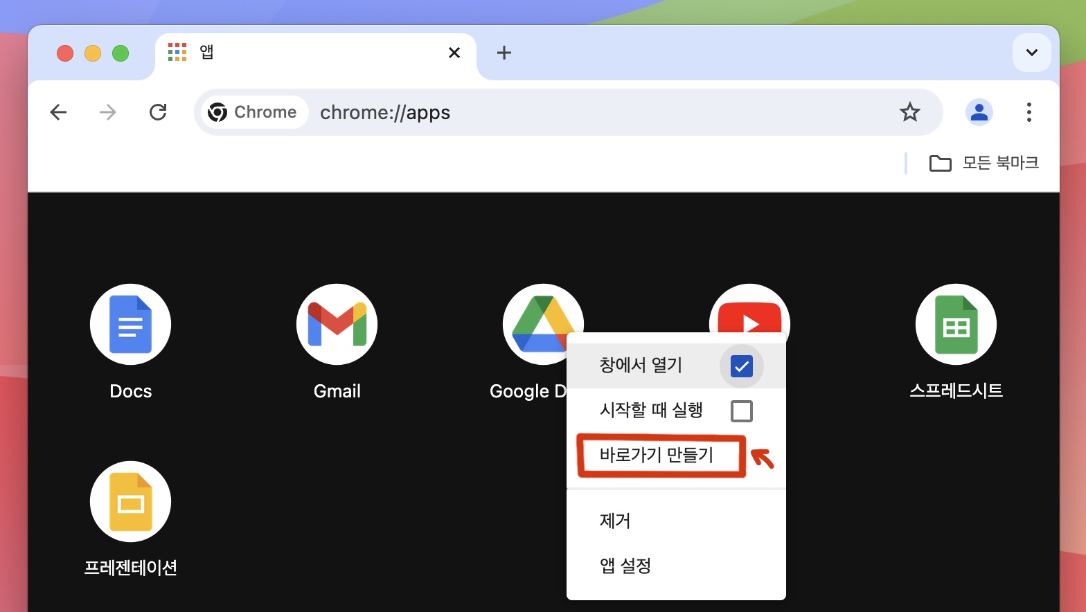This screenshot has height=612, width=1086.
Task: Close the 앱 tab
Action: pos(454,53)
